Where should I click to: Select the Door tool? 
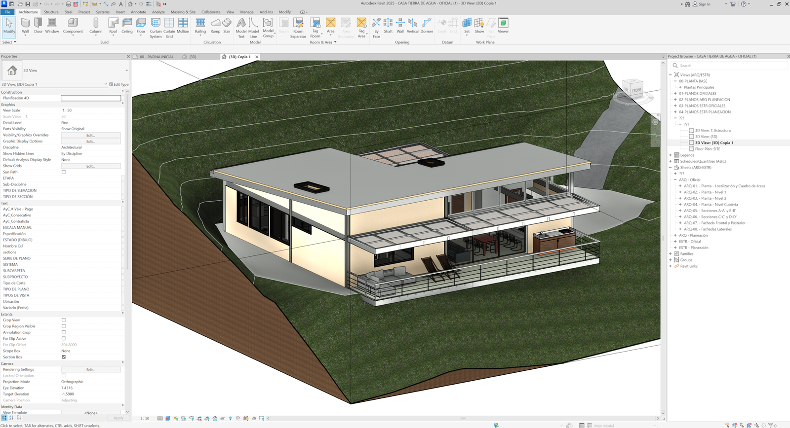tap(38, 26)
